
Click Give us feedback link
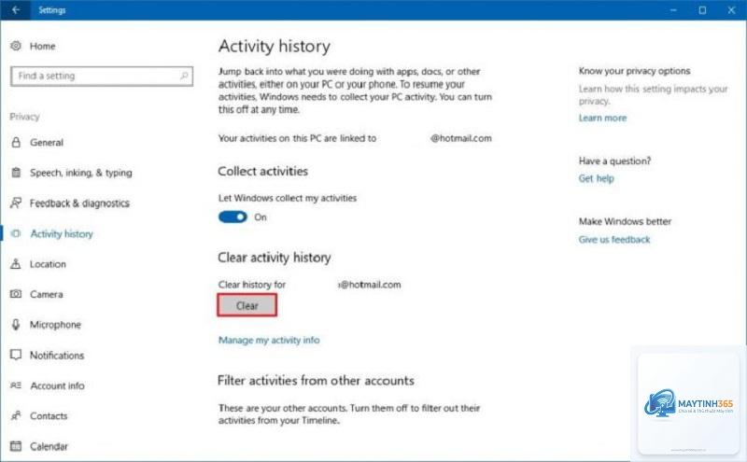pos(614,240)
